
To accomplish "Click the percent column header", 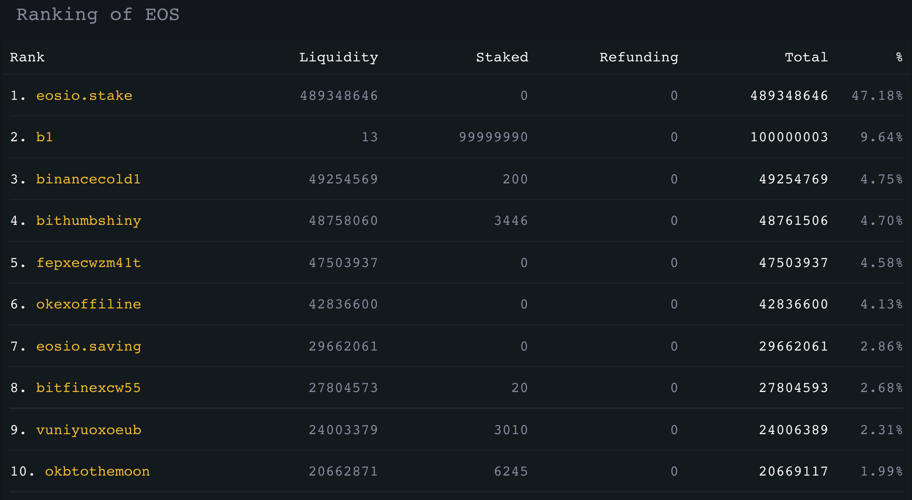I will [x=899, y=57].
